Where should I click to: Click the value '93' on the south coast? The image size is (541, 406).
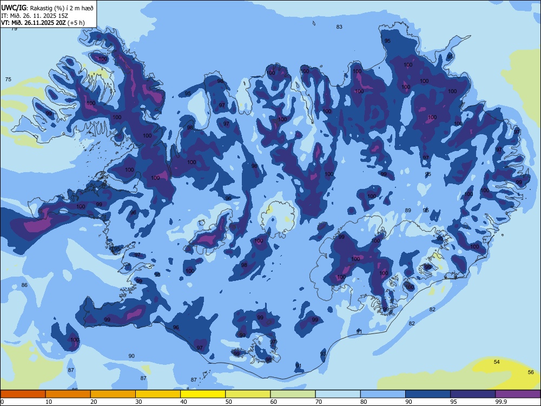point(323,354)
